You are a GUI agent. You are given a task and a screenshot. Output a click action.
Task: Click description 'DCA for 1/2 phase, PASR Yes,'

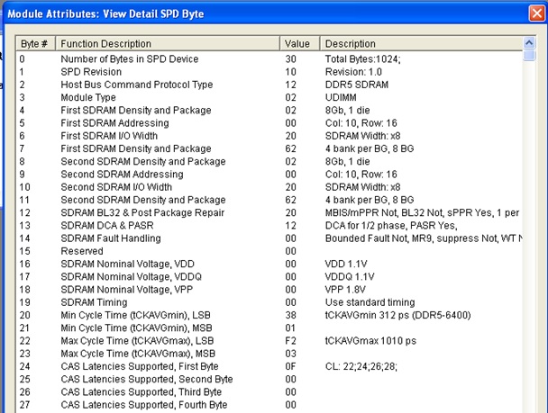click(x=391, y=225)
